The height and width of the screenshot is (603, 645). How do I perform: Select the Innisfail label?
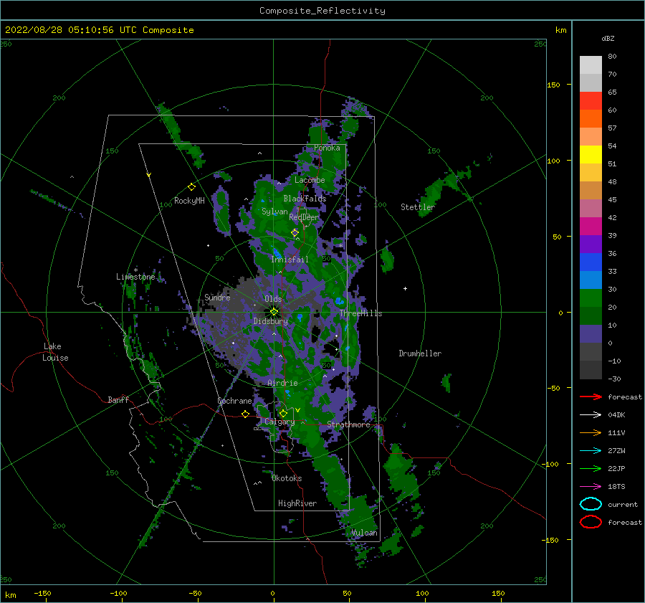tap(290, 260)
